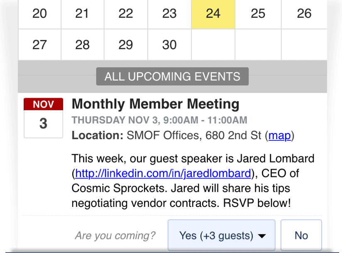Select calendar date 22

[126, 14]
